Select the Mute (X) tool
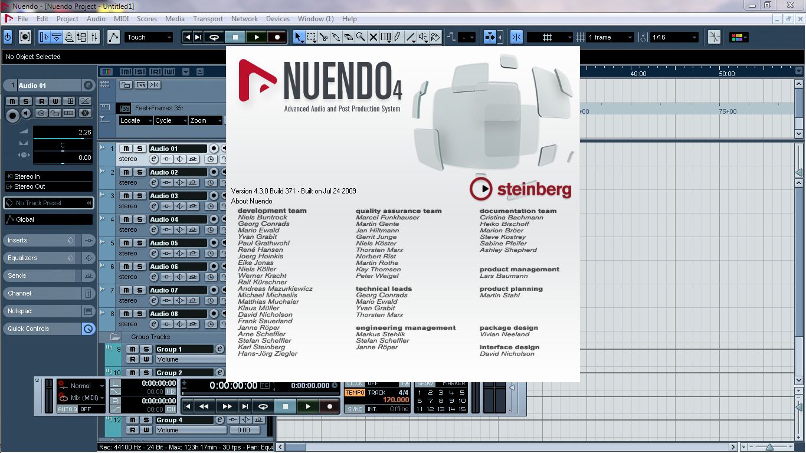Image resolution: width=806 pixels, height=453 pixels. pyautogui.click(x=373, y=37)
